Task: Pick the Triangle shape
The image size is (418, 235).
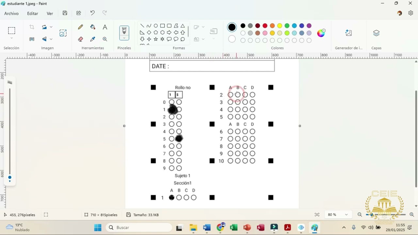Action: click(x=183, y=26)
